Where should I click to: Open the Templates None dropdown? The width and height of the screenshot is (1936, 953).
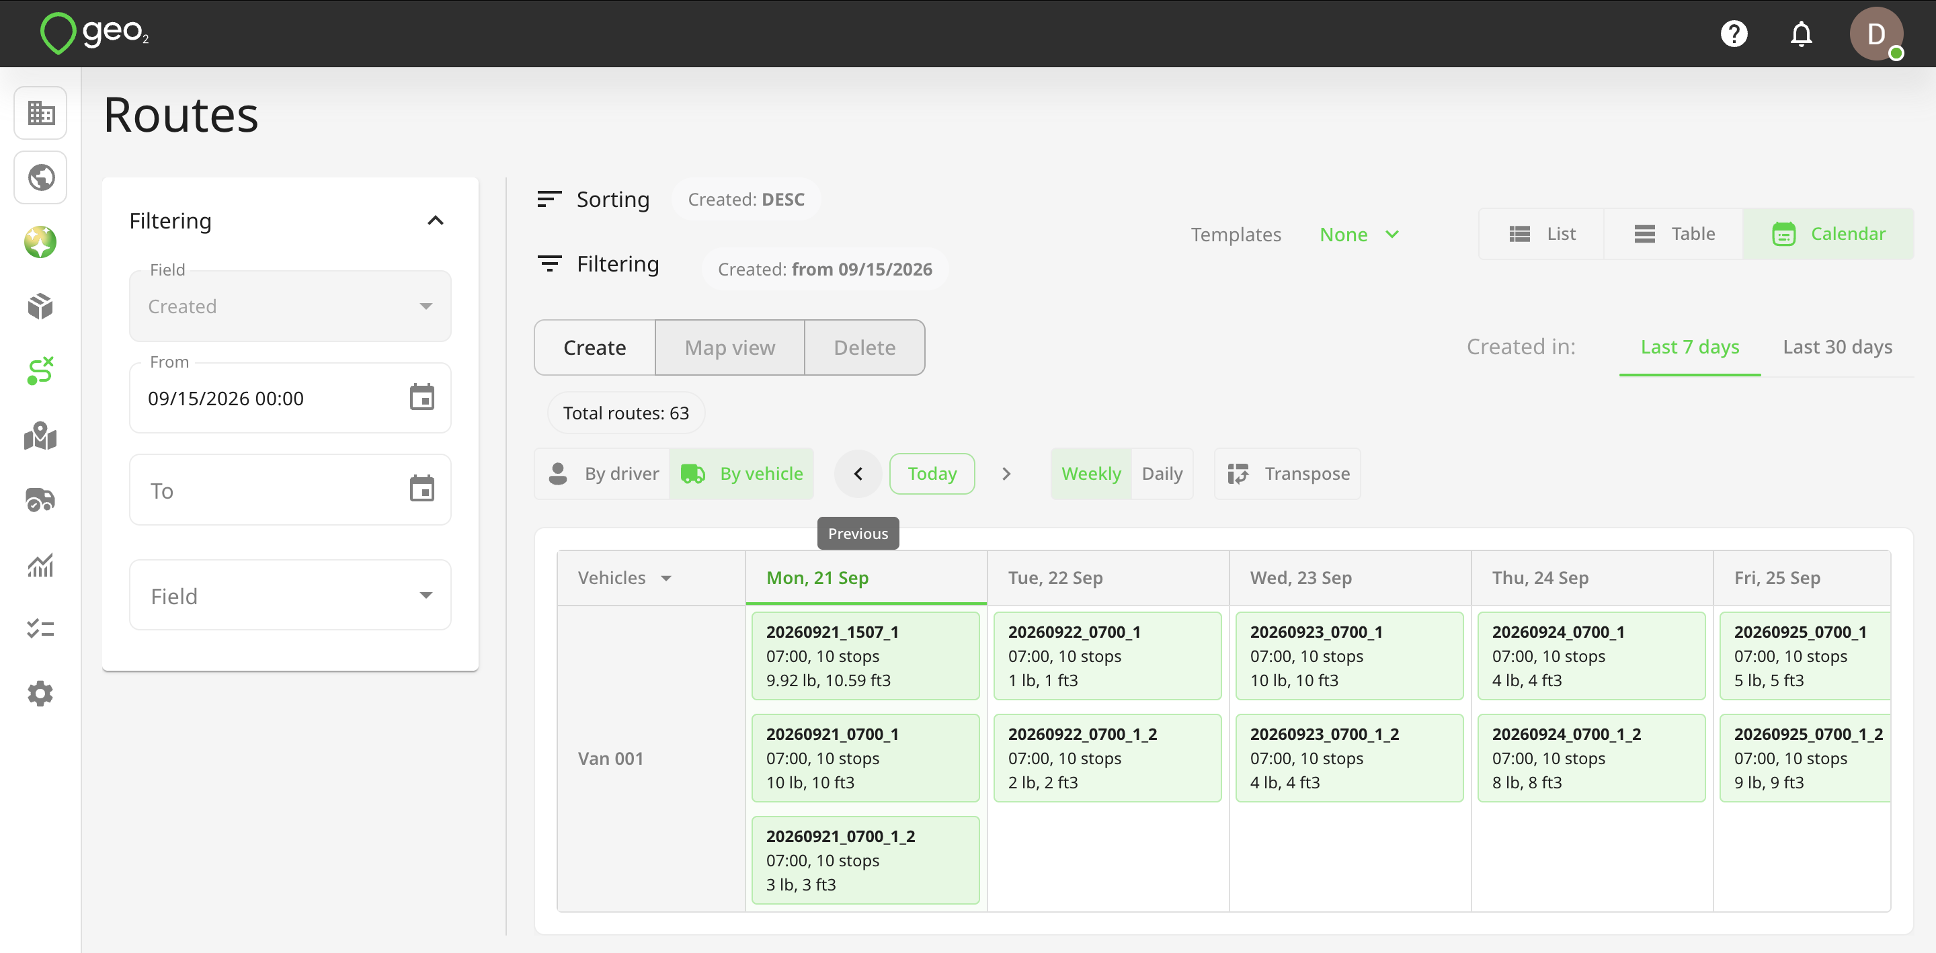click(1359, 235)
